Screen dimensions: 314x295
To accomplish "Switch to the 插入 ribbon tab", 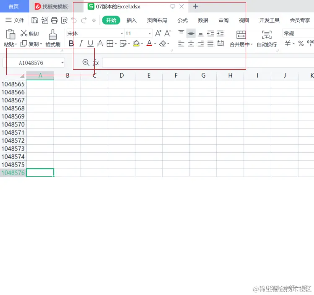I will click(x=131, y=20).
